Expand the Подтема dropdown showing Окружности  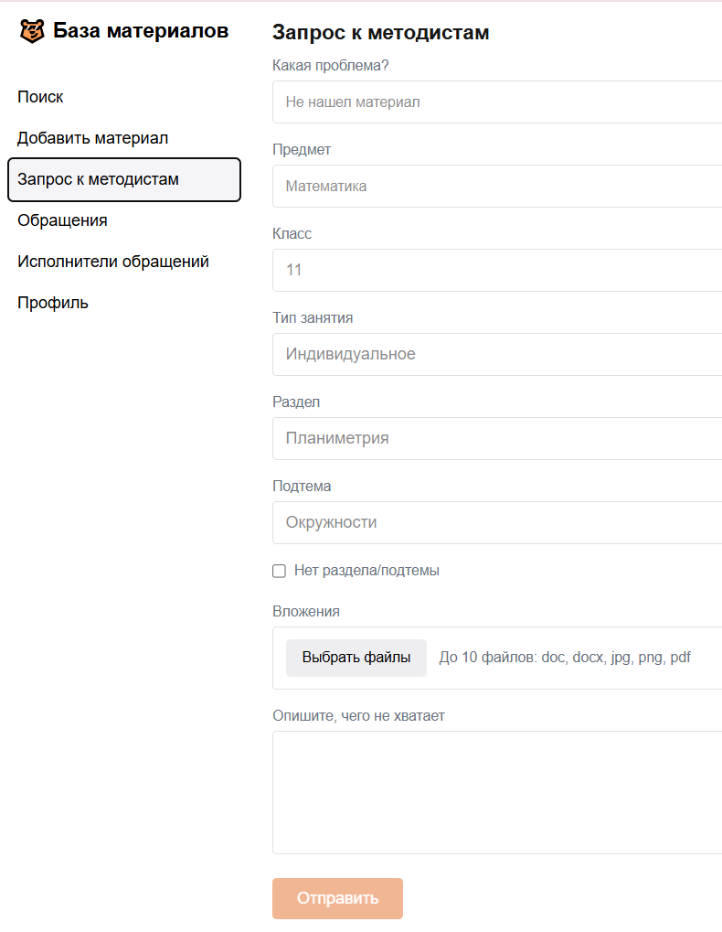click(497, 522)
